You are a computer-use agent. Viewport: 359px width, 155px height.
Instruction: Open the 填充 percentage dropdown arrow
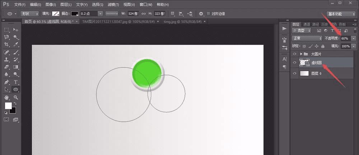click(x=354, y=46)
